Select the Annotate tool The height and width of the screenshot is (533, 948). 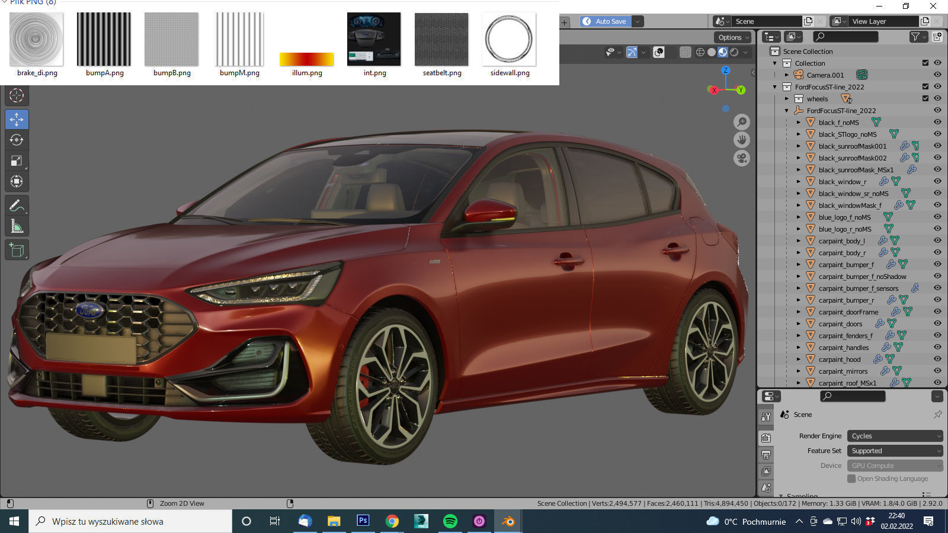(x=17, y=206)
